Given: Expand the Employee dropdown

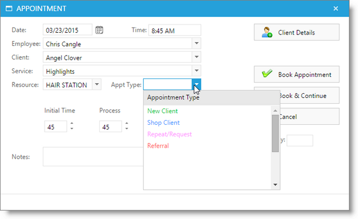Looking at the screenshot, I should coord(197,43).
